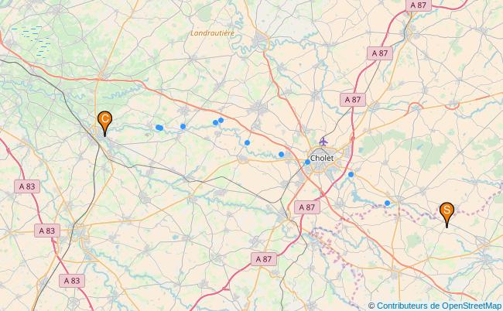The height and width of the screenshot is (311, 503).
Task: Select the blue dot touching the Cholet label
Action: pos(307,162)
